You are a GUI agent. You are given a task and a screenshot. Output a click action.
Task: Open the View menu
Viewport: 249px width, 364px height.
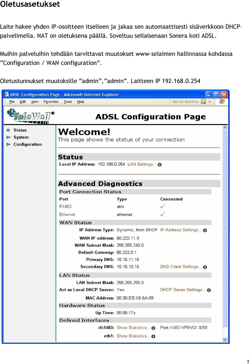click(35, 102)
